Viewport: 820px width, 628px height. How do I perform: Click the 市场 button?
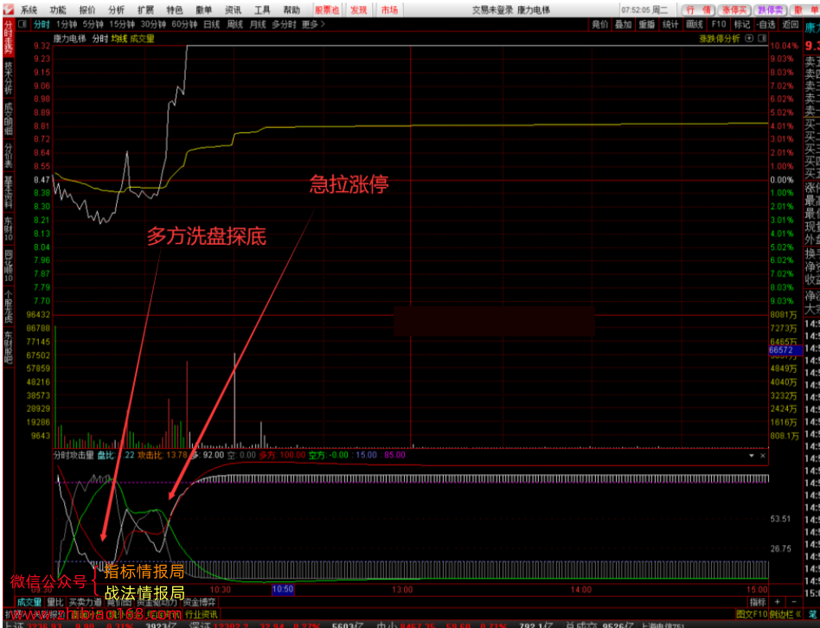(x=389, y=10)
